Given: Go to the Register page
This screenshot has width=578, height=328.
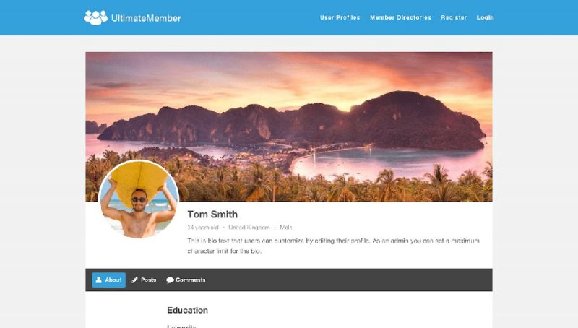Looking at the screenshot, I should (454, 17).
